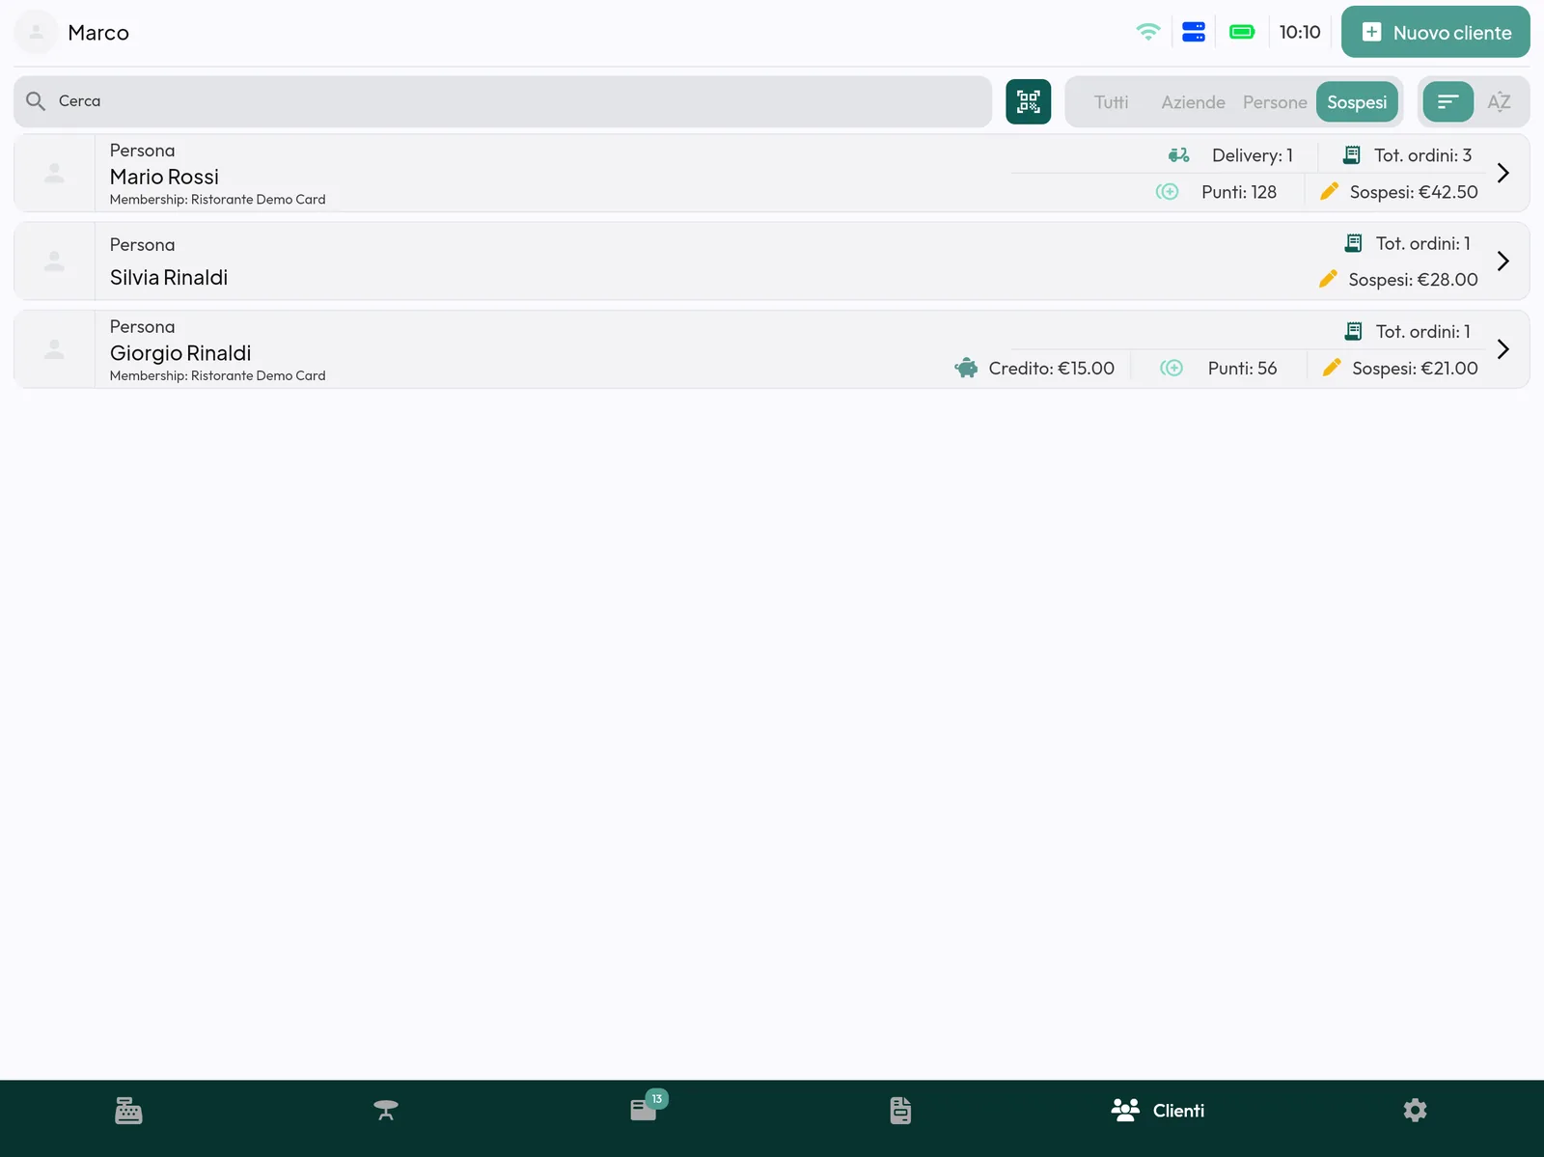Open the QR code scanner
1544x1157 pixels.
click(x=1028, y=101)
